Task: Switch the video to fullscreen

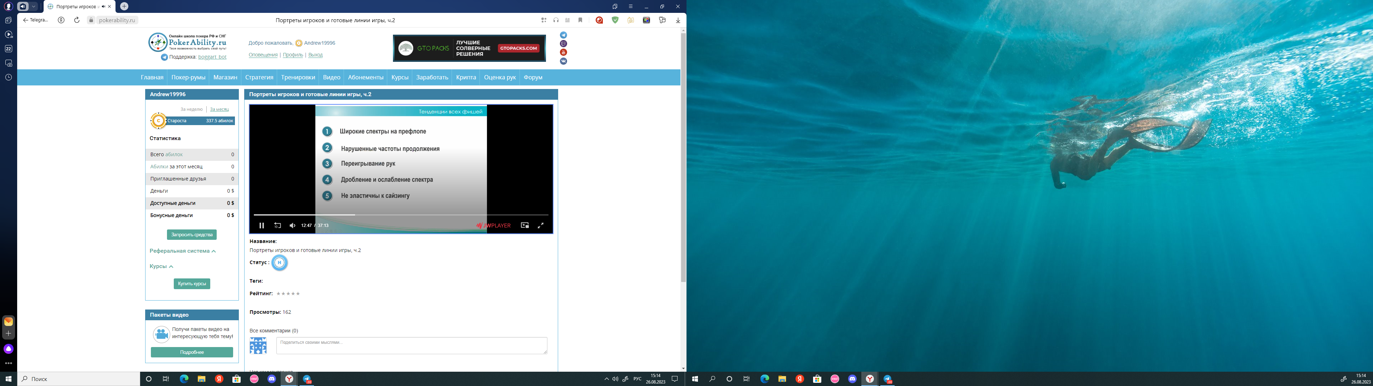Action: click(x=541, y=226)
